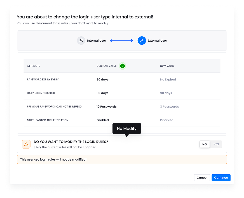The width and height of the screenshot is (244, 198).
Task: Select YES to modify login rules
Action: click(216, 144)
